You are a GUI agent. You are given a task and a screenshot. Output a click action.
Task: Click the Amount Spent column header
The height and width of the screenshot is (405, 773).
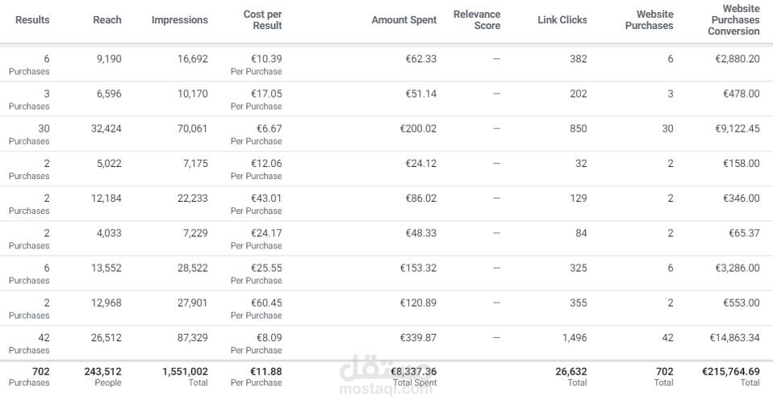pyautogui.click(x=403, y=20)
